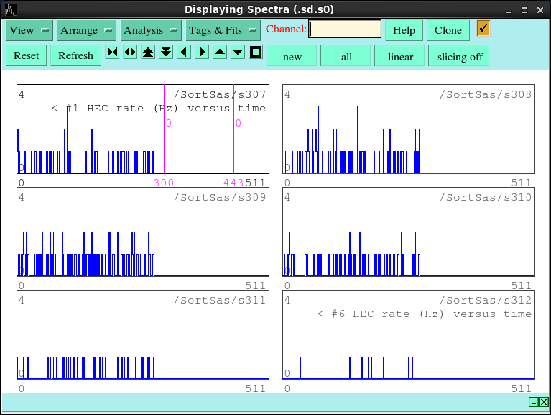Toggle the 'slicing off' button
The height and width of the screenshot is (415, 551).
point(460,56)
